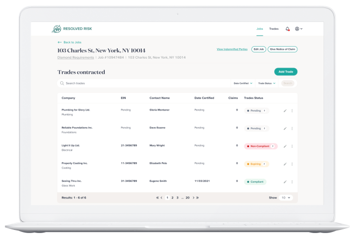The width and height of the screenshot is (356, 243).
Task: Click contact name Mary Wright
Action: click(157, 146)
